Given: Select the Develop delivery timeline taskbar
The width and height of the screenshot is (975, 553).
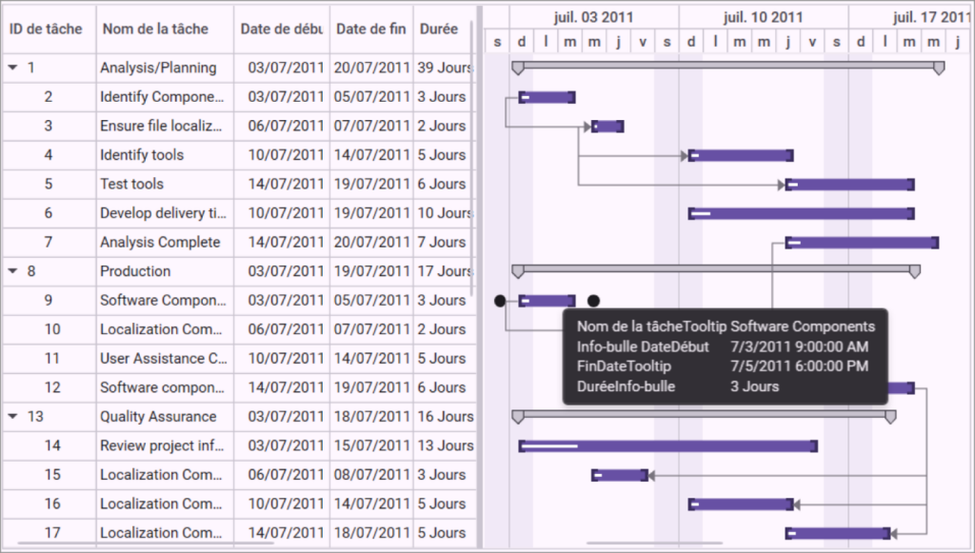Looking at the screenshot, I should (802, 214).
